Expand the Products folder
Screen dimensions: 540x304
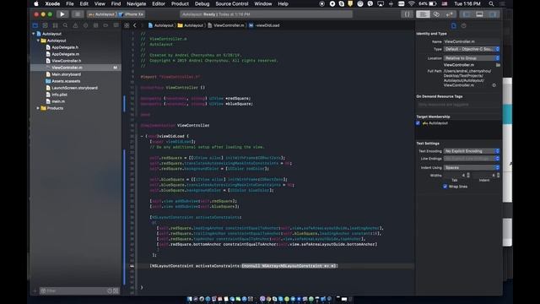(x=38, y=108)
